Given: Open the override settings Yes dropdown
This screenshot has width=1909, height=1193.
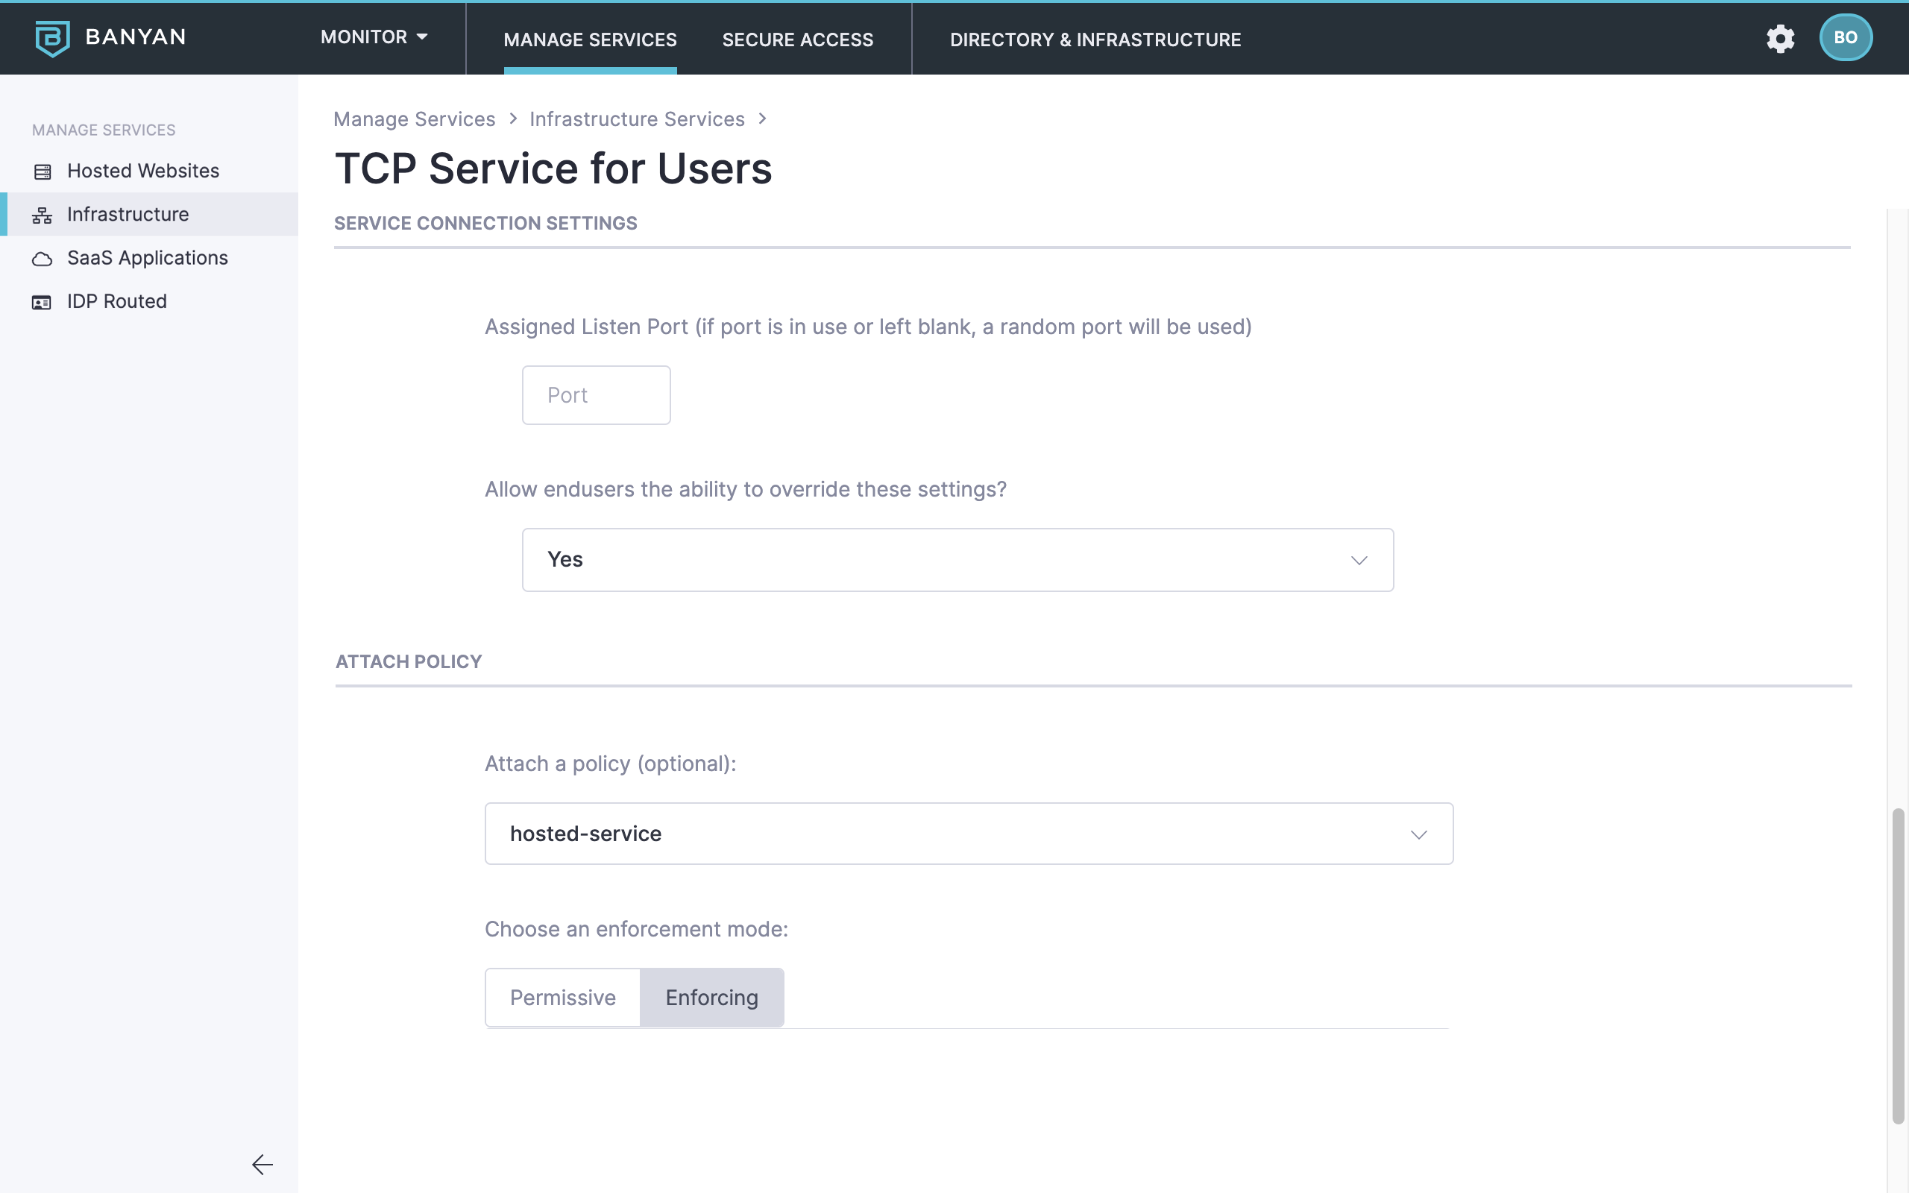Looking at the screenshot, I should tap(957, 559).
